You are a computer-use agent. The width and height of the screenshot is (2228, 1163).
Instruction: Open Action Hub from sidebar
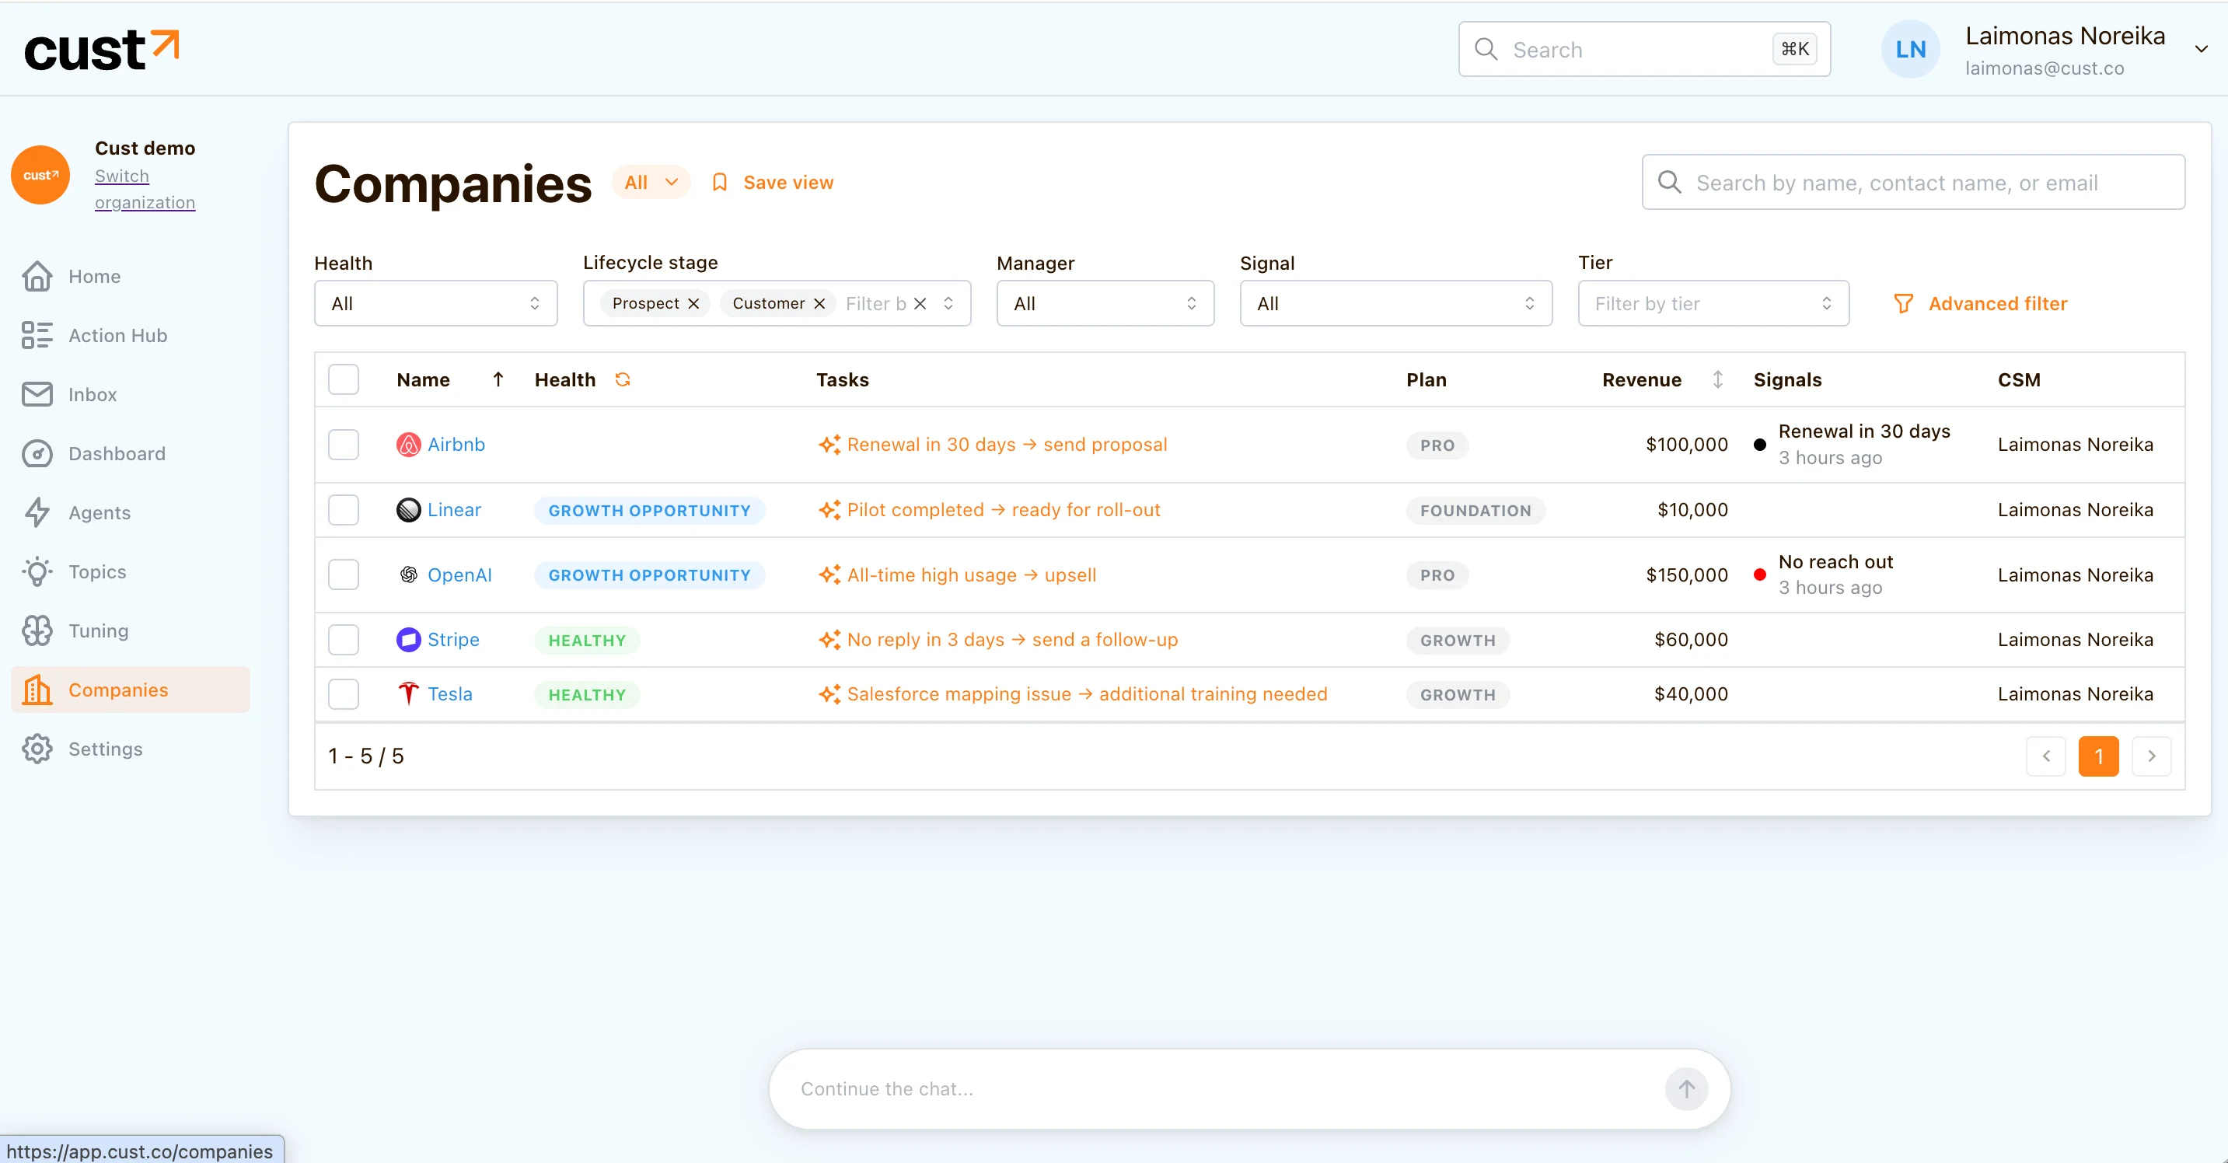pyautogui.click(x=131, y=336)
